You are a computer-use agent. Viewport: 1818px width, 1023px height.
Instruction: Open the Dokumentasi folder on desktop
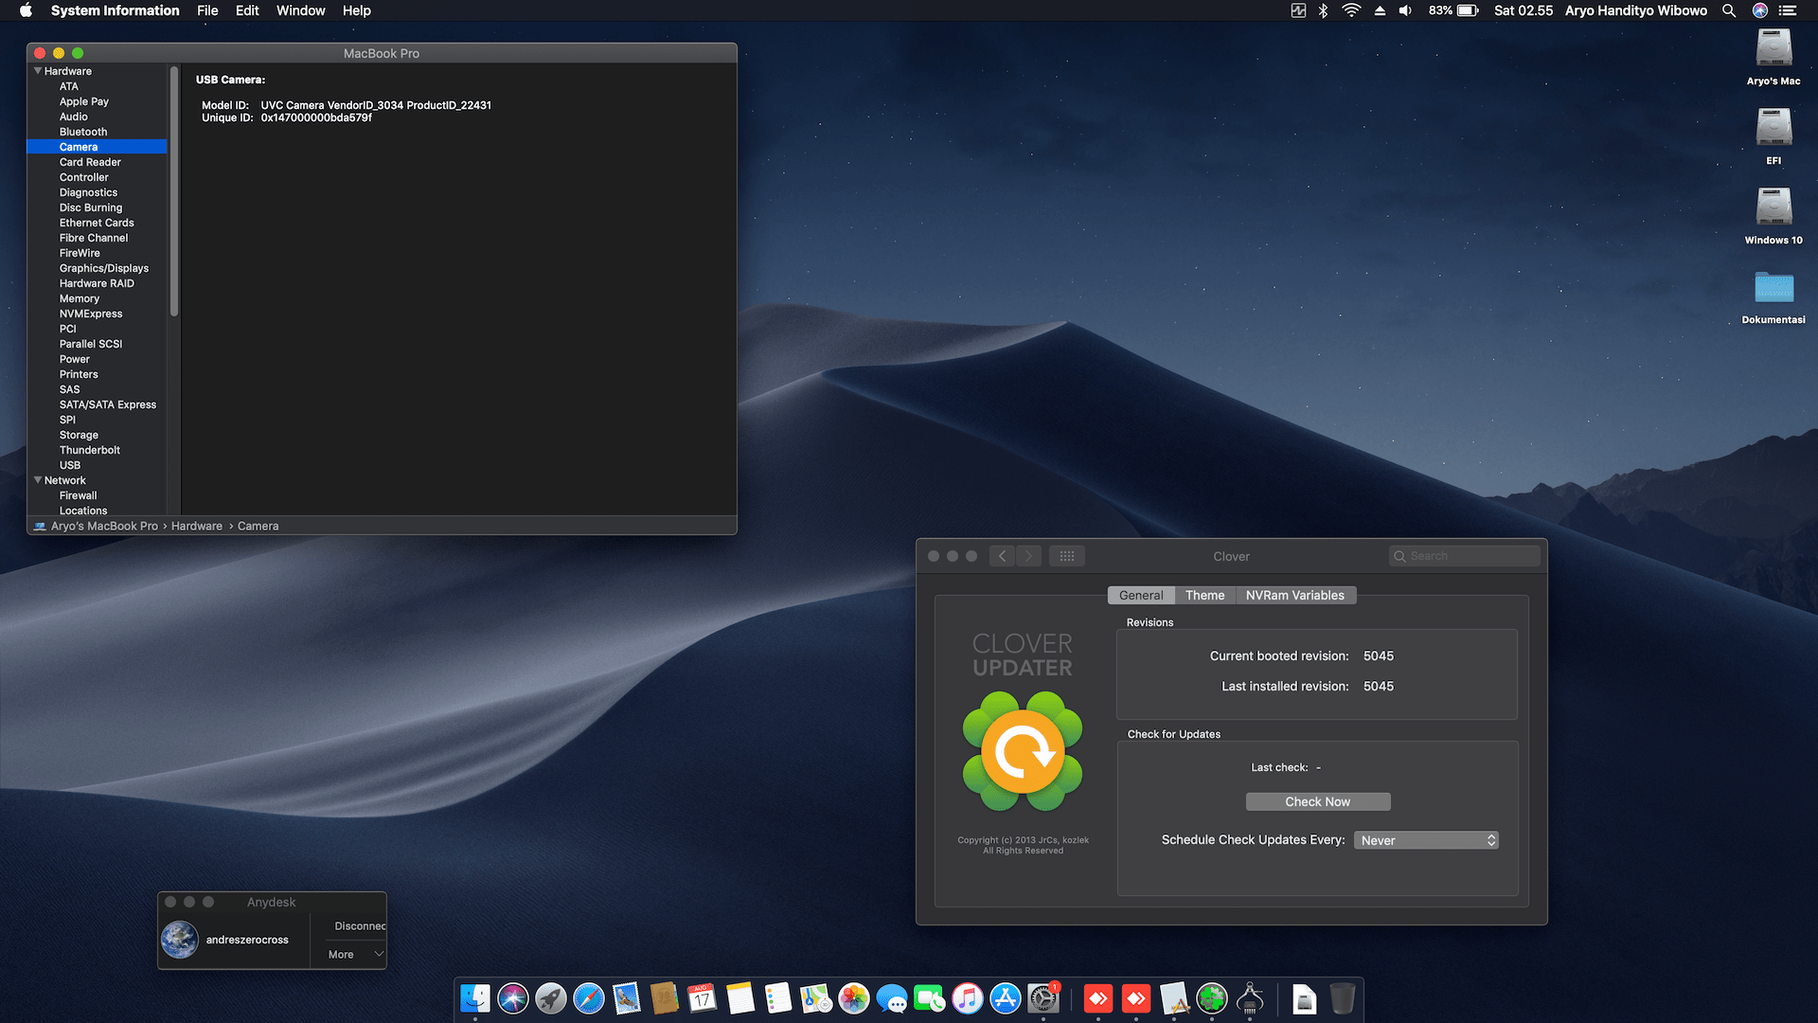(x=1773, y=287)
